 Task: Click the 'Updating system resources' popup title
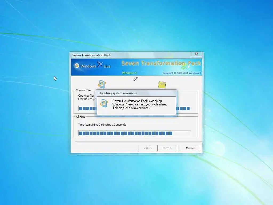tap(118, 93)
